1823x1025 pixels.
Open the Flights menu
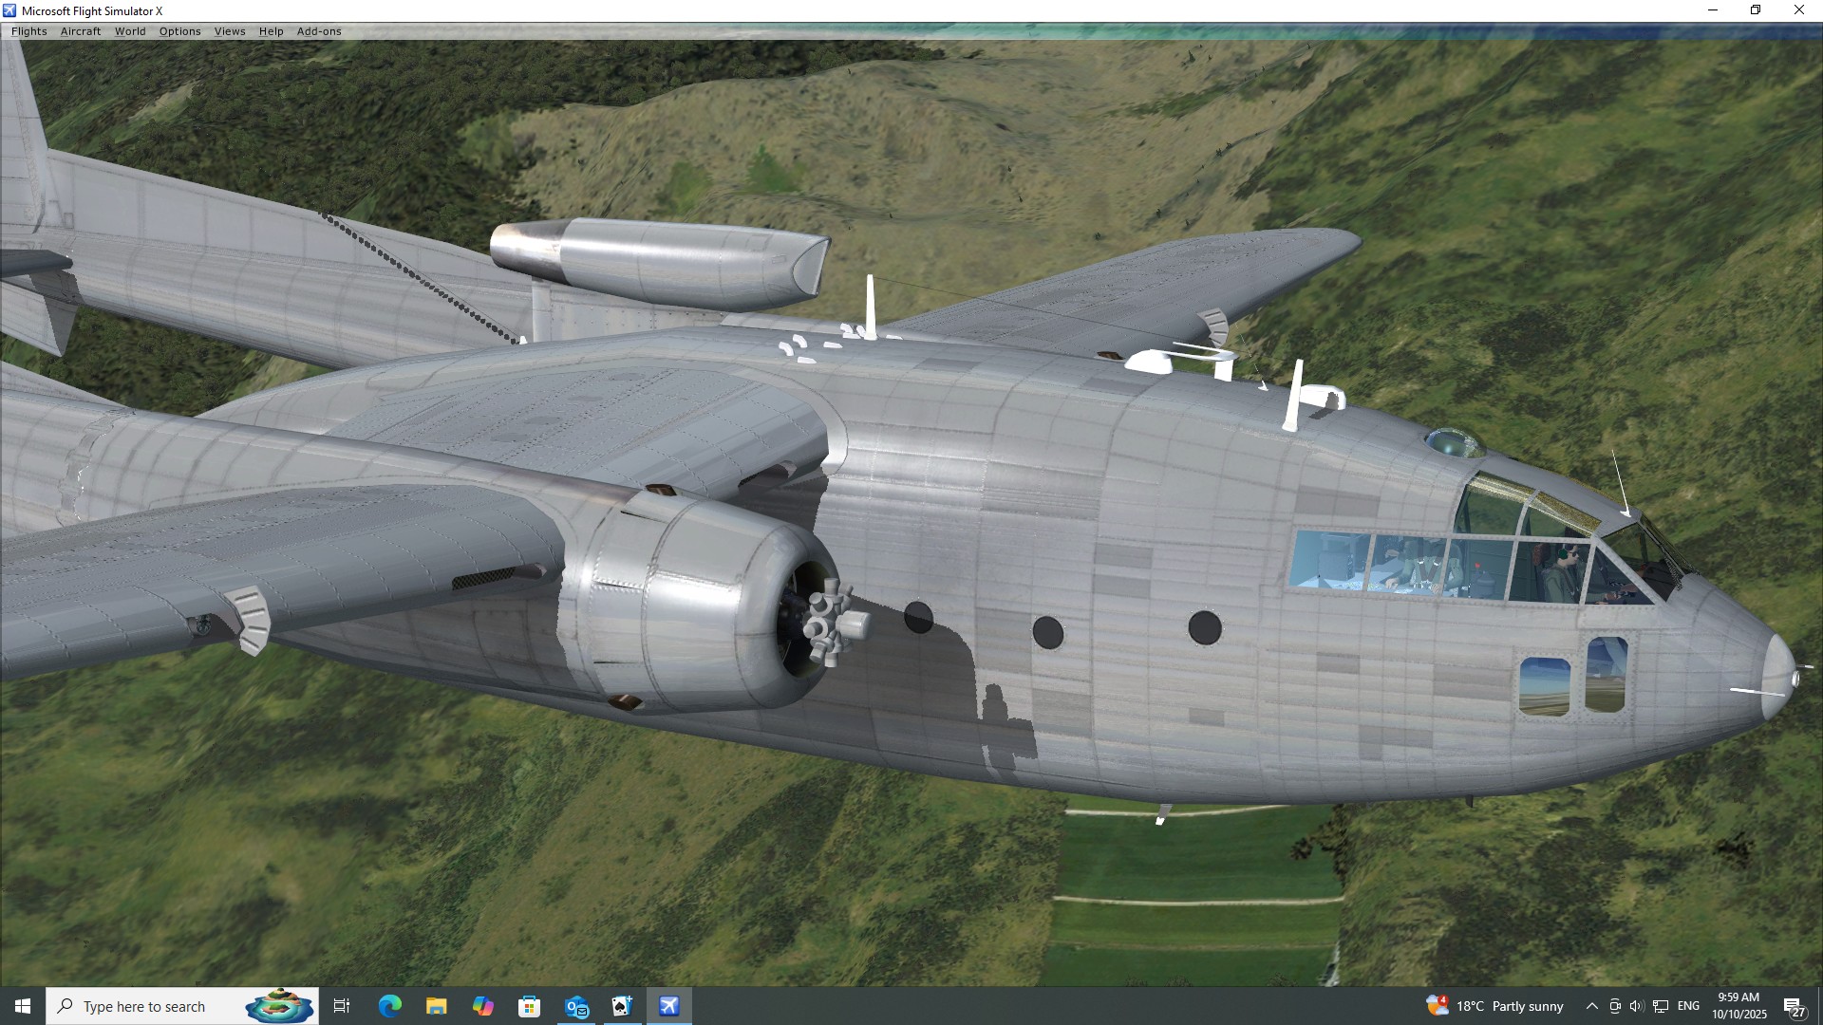(x=28, y=31)
